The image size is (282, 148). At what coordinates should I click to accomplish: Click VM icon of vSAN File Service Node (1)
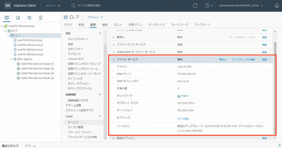pos(18,64)
